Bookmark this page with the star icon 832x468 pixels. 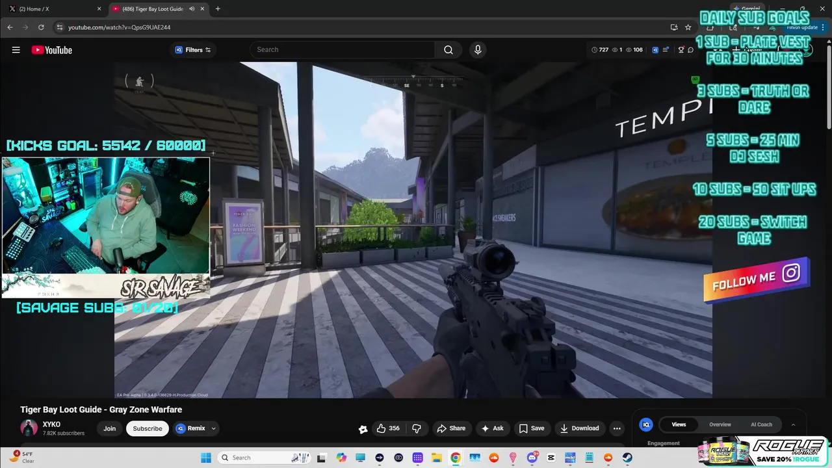(688, 27)
